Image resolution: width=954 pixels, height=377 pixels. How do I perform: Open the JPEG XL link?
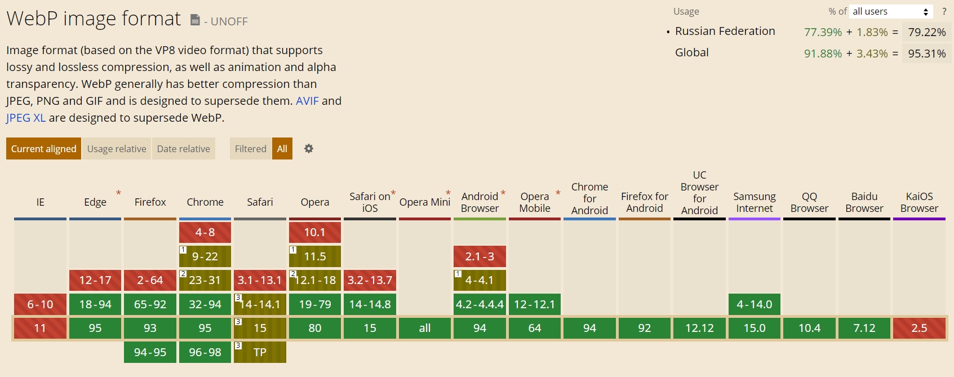click(x=26, y=118)
